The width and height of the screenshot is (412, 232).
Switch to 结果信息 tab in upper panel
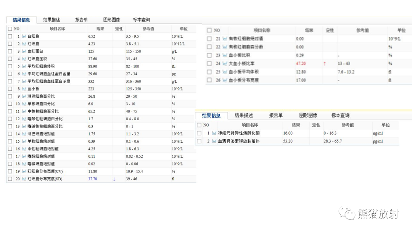click(21, 20)
